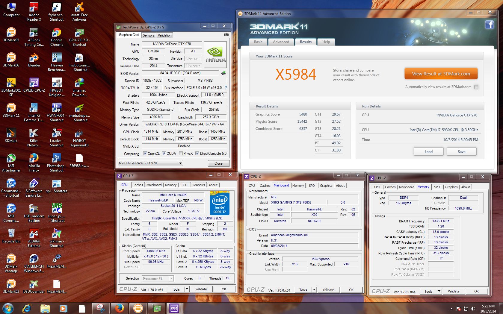Click View Result at 3DMark.com button
The height and width of the screenshot is (314, 503).
(x=441, y=74)
